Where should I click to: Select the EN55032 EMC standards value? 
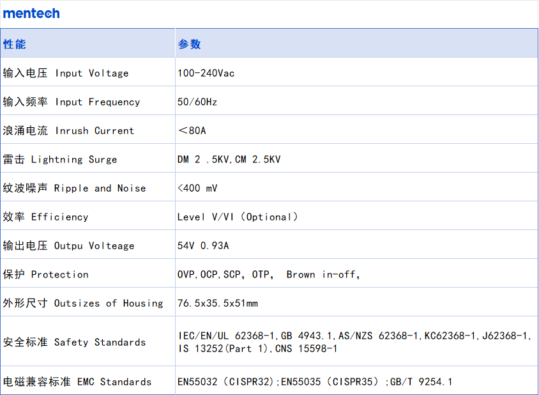pyautogui.click(x=314, y=382)
